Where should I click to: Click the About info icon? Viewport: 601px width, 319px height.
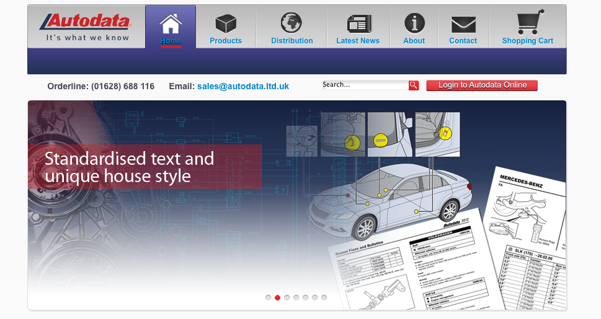click(x=414, y=23)
